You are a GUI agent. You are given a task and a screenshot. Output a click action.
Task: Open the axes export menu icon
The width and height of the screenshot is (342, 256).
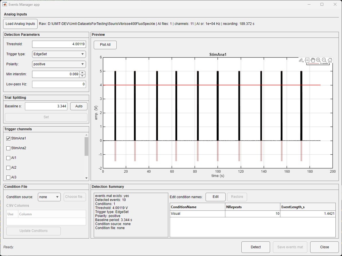coord(301,60)
